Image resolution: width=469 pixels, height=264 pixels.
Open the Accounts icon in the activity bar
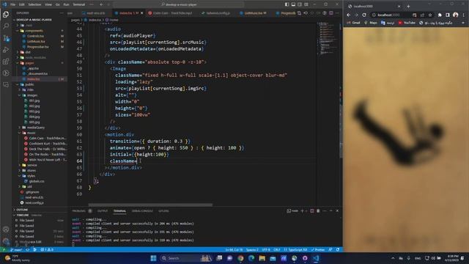6,230
